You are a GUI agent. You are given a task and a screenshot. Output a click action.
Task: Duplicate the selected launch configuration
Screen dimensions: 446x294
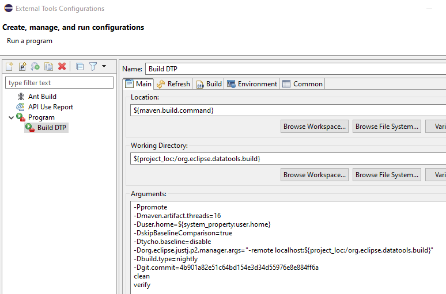[48, 67]
